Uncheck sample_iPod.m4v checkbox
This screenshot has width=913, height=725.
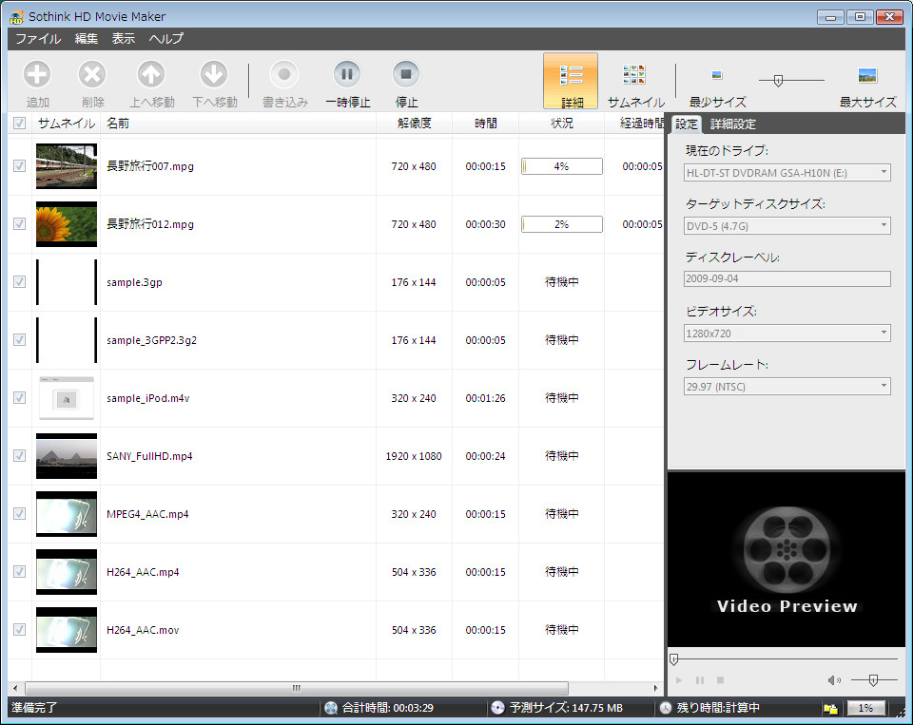point(20,397)
